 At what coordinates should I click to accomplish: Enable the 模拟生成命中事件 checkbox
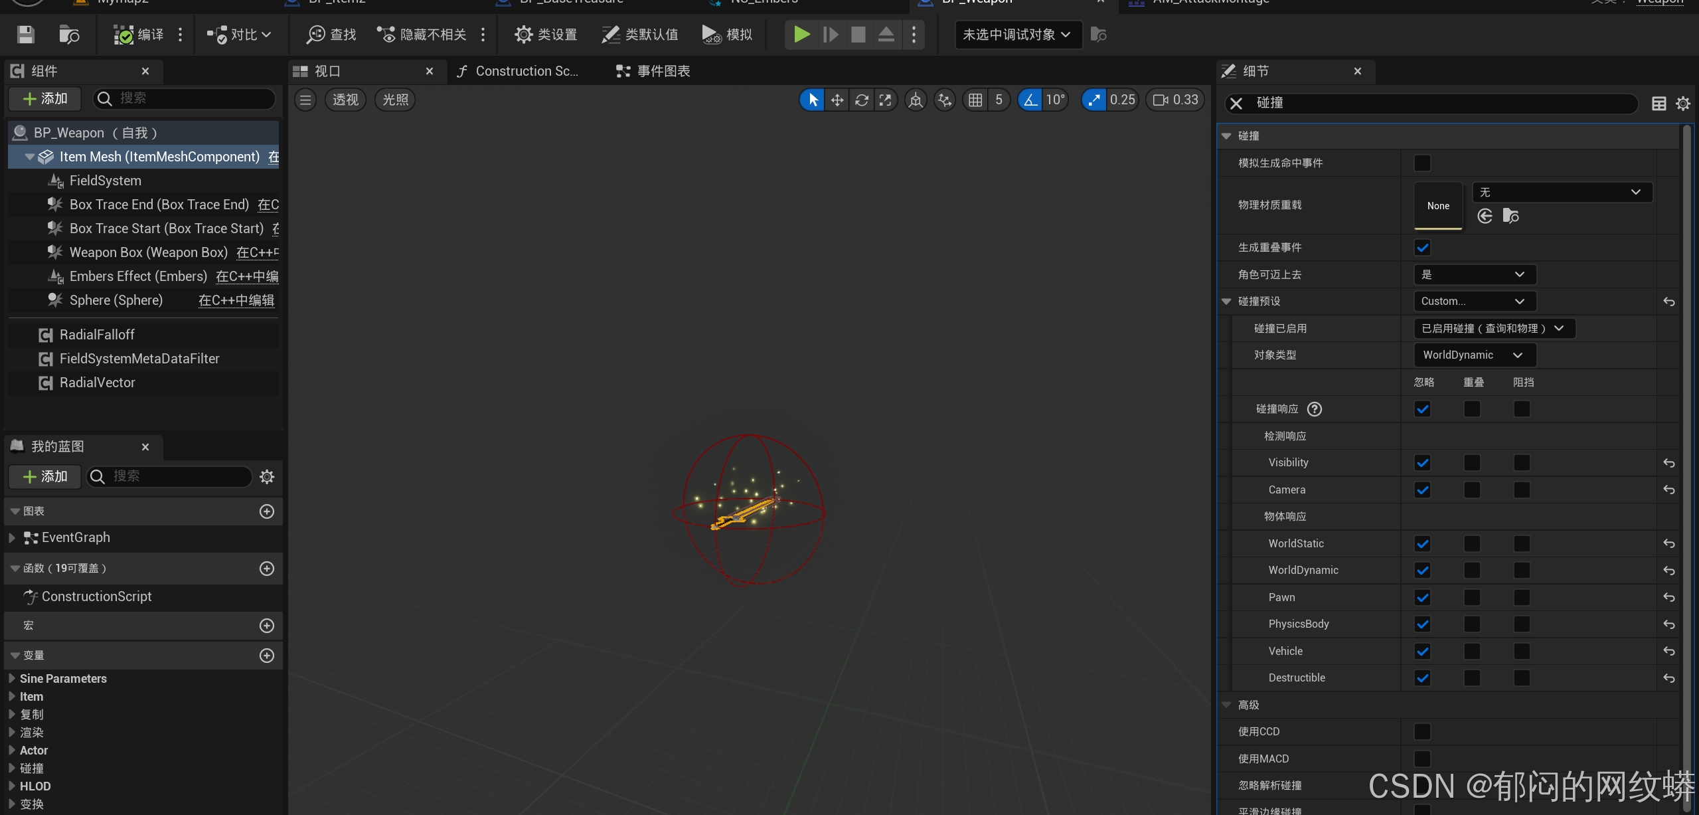(x=1422, y=163)
